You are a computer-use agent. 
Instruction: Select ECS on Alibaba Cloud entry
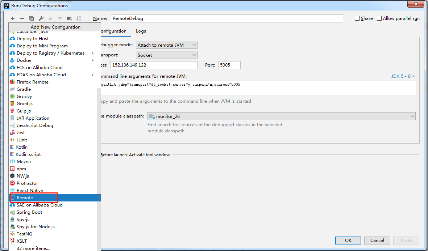53,68
